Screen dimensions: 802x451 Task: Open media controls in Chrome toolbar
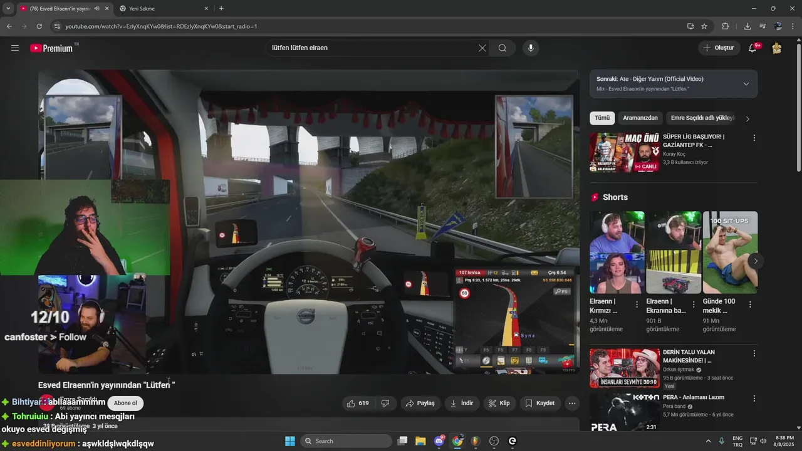pyautogui.click(x=763, y=26)
